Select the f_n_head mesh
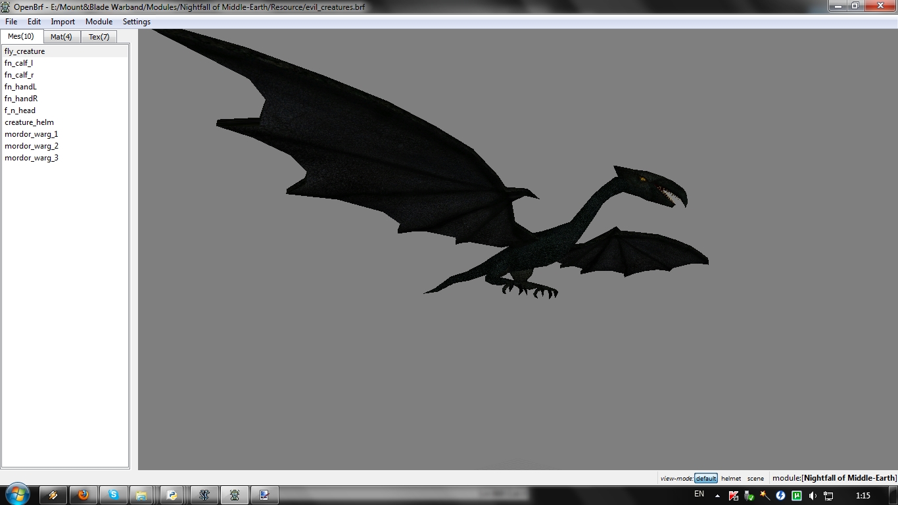Screen dimensions: 898x505 point(65,110)
